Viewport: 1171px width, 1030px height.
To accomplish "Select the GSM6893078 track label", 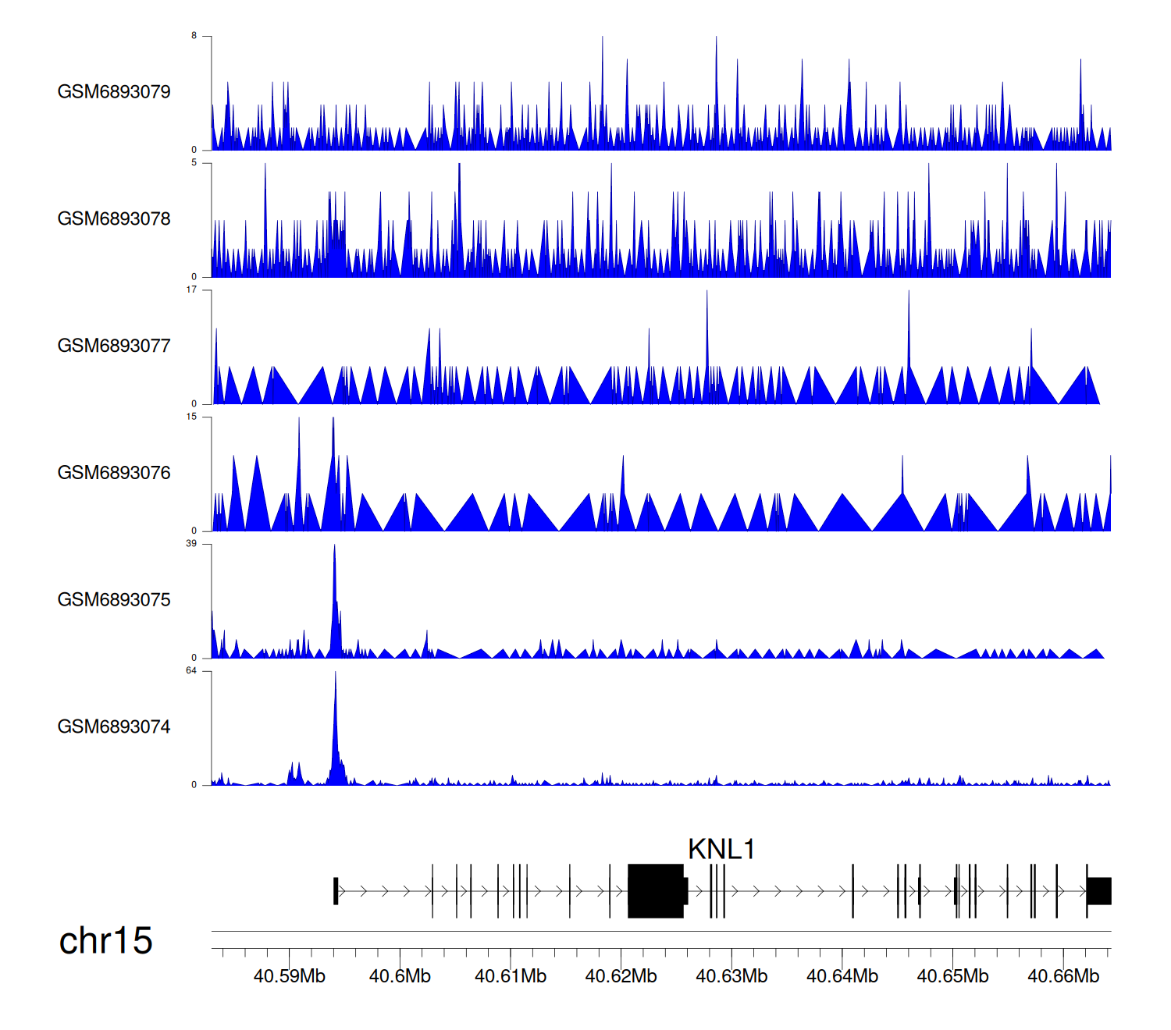I will pos(114,219).
